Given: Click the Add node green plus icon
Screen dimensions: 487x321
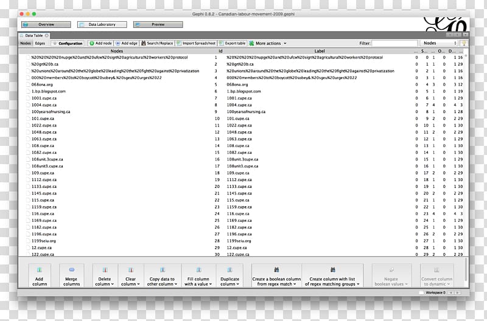Looking at the screenshot, I should click(92, 43).
